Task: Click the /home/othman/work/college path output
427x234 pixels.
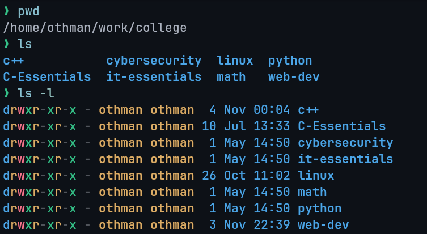Action: [95, 28]
